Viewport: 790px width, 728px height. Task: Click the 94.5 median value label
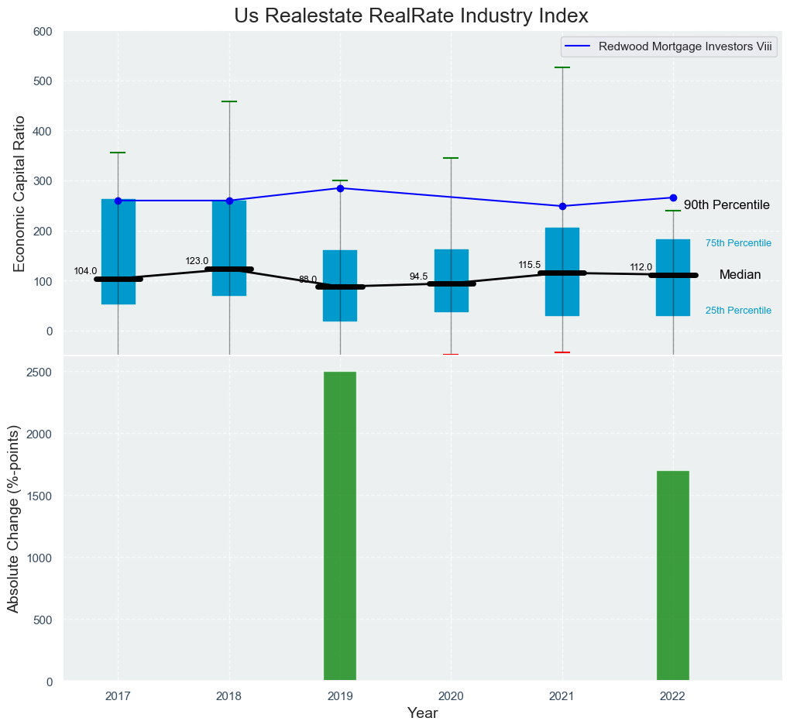(x=418, y=276)
